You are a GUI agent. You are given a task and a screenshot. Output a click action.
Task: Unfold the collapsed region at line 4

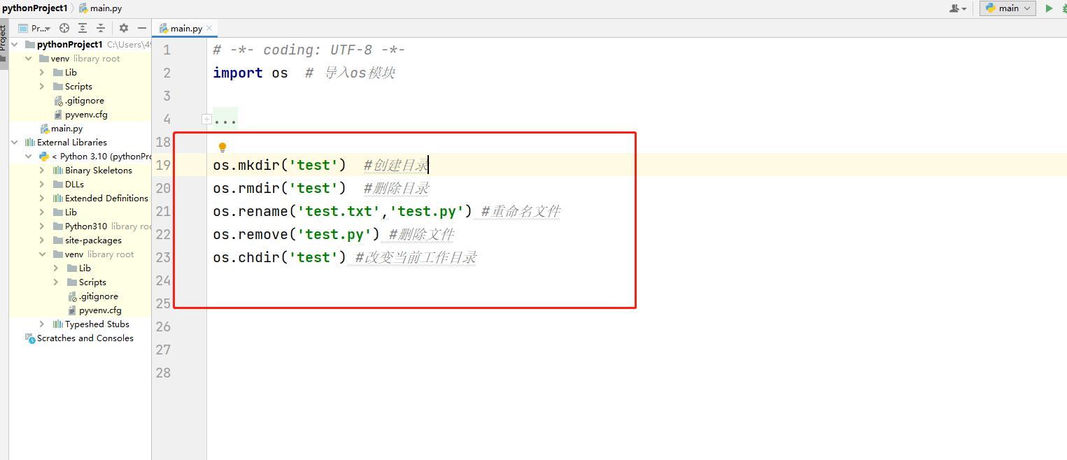tap(206, 119)
